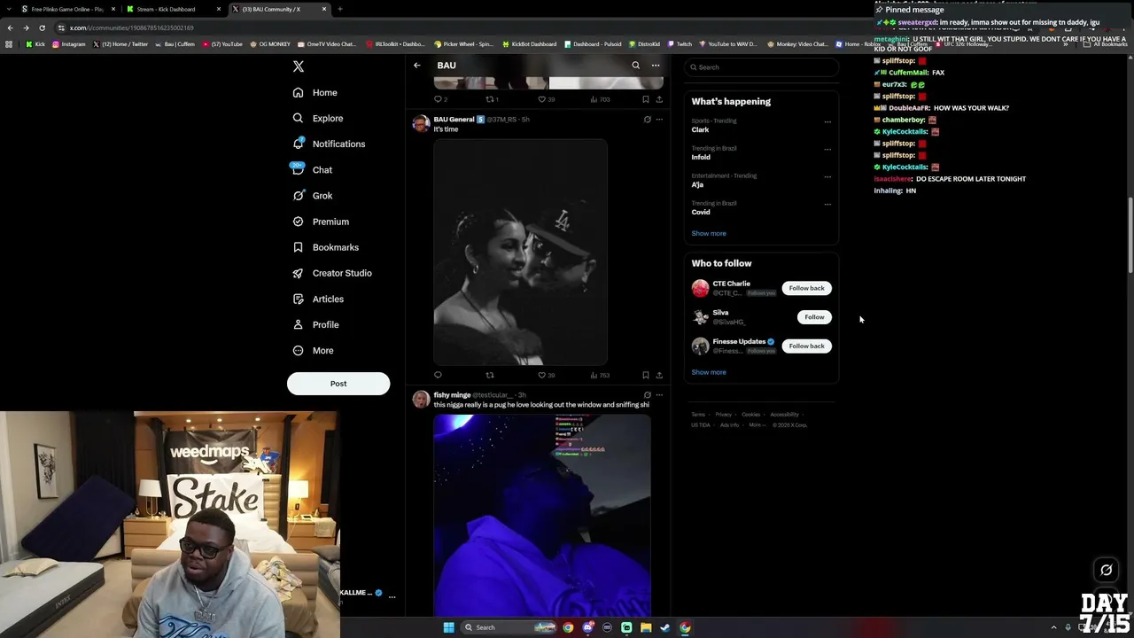
Task: Open more options for Covid trend
Action: 827,205
